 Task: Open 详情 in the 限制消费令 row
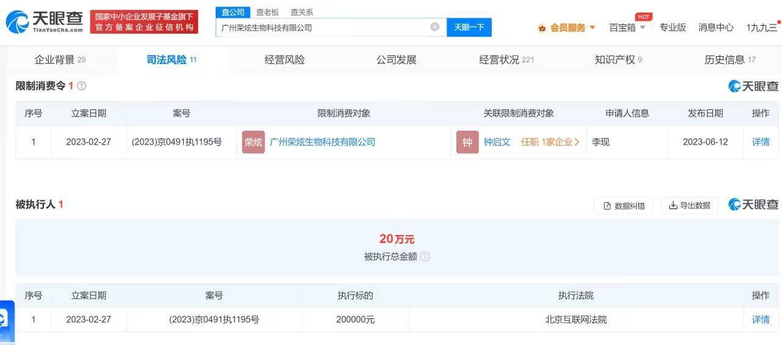(761, 142)
